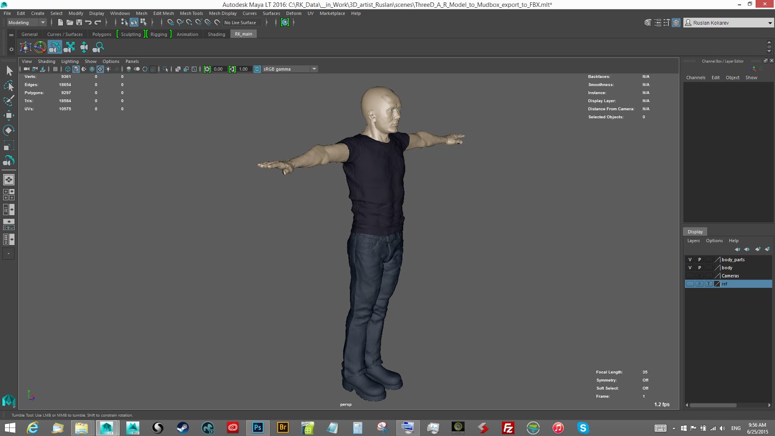This screenshot has width=775, height=436.
Task: Switch to the four-view panel layout
Action: (x=9, y=194)
